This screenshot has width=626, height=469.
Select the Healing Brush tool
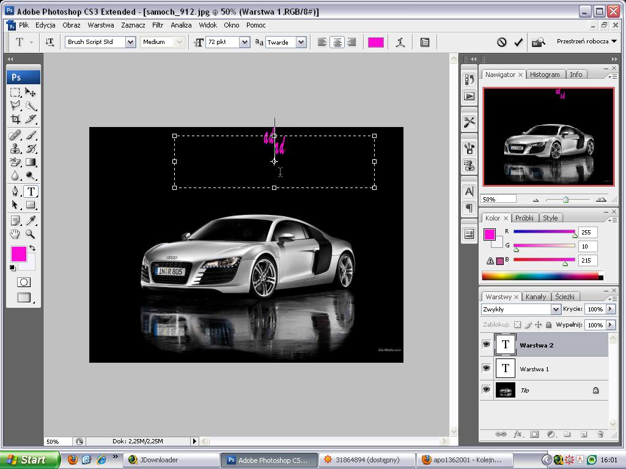[15, 136]
